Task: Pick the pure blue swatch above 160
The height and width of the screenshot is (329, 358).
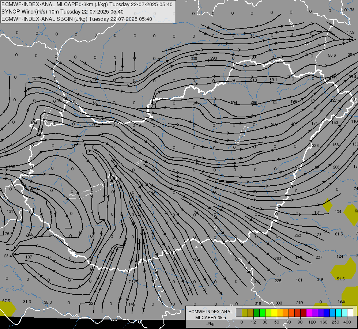Action: [327, 313]
